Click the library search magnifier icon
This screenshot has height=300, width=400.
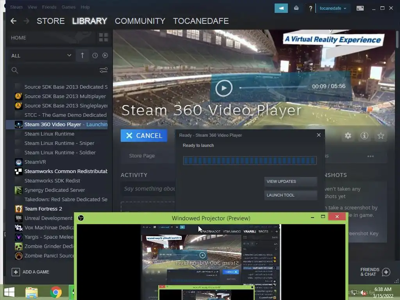[x=15, y=70]
